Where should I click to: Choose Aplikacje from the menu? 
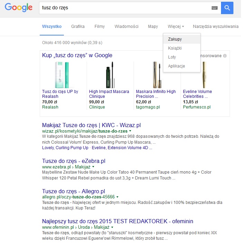(x=182, y=66)
